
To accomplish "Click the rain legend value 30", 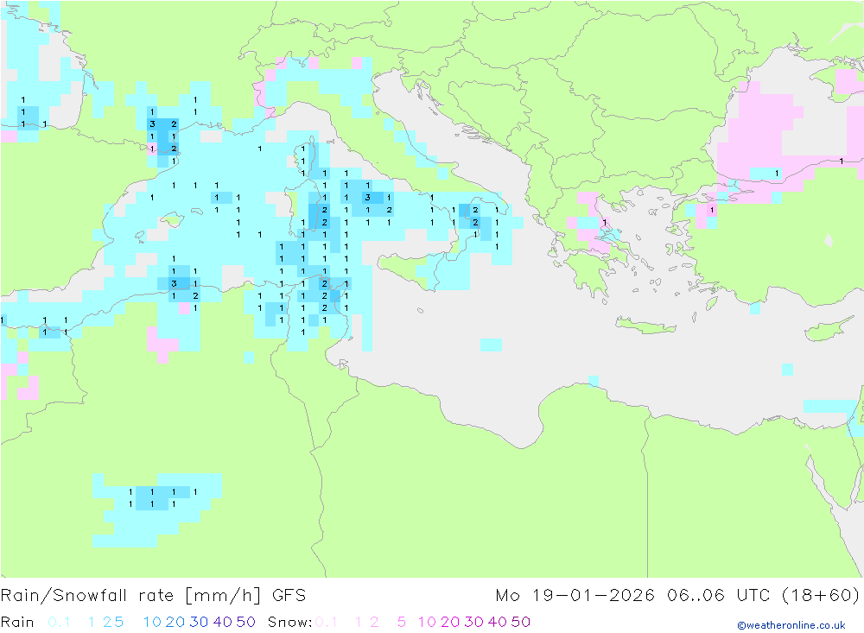I will (x=199, y=622).
